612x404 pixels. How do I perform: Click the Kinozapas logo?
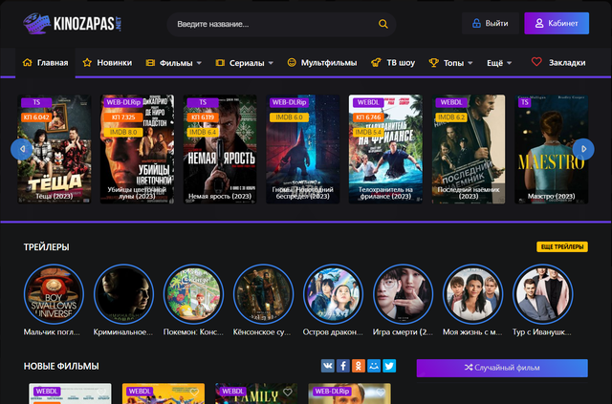[73, 24]
